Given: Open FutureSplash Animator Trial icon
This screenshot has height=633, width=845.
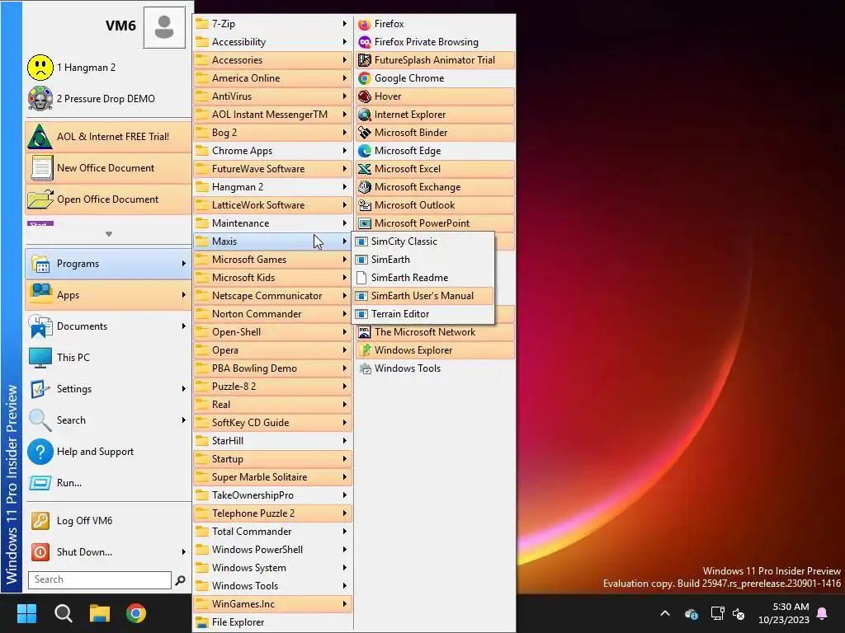Looking at the screenshot, I should [365, 60].
